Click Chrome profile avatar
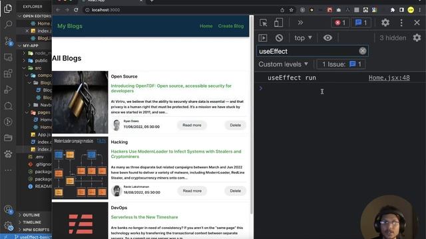Screen dimensions: 426x239 pyautogui.click(x=411, y=10)
